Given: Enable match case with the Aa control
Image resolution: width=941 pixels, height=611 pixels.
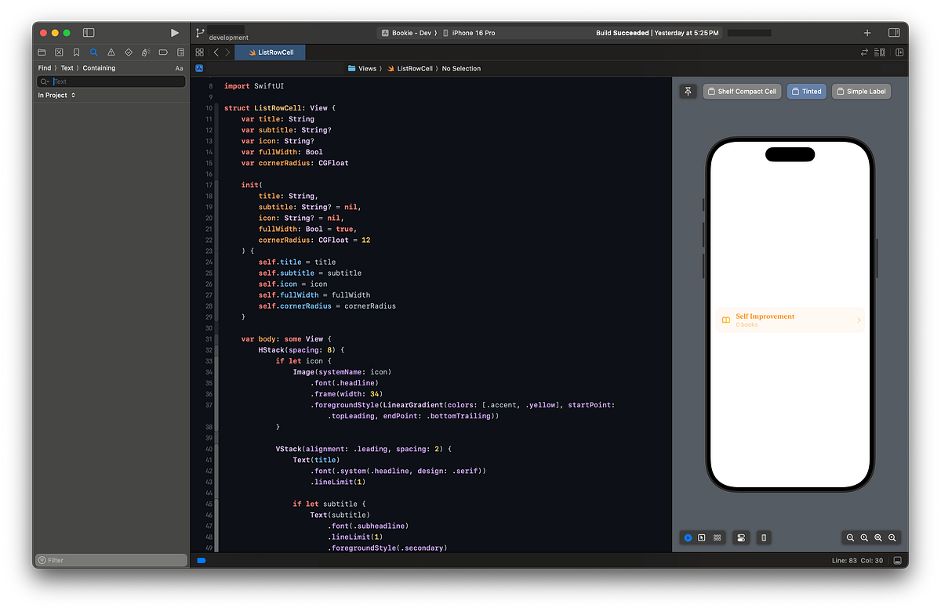Looking at the screenshot, I should 180,67.
